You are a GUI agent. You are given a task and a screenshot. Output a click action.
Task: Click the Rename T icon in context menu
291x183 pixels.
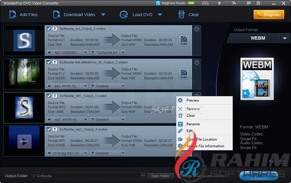point(180,124)
